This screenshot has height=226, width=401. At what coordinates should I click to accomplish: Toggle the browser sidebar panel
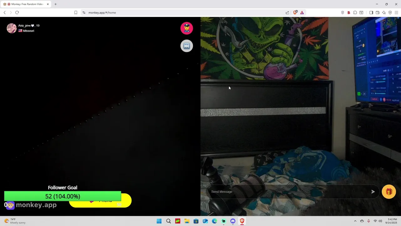pyautogui.click(x=371, y=13)
